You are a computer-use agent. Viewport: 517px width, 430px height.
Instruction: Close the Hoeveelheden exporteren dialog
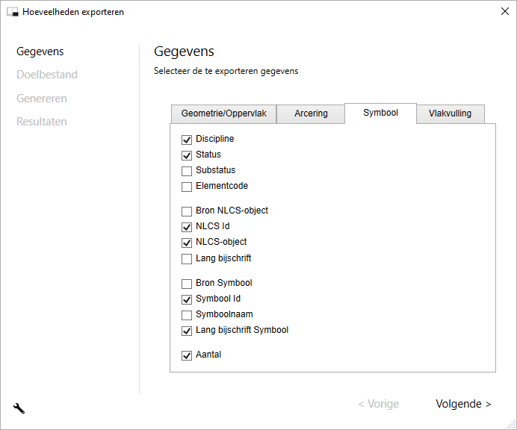[x=504, y=12]
